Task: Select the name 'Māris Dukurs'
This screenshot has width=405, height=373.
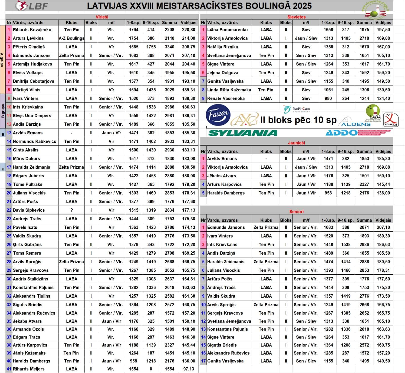Action: pyautogui.click(x=26, y=159)
